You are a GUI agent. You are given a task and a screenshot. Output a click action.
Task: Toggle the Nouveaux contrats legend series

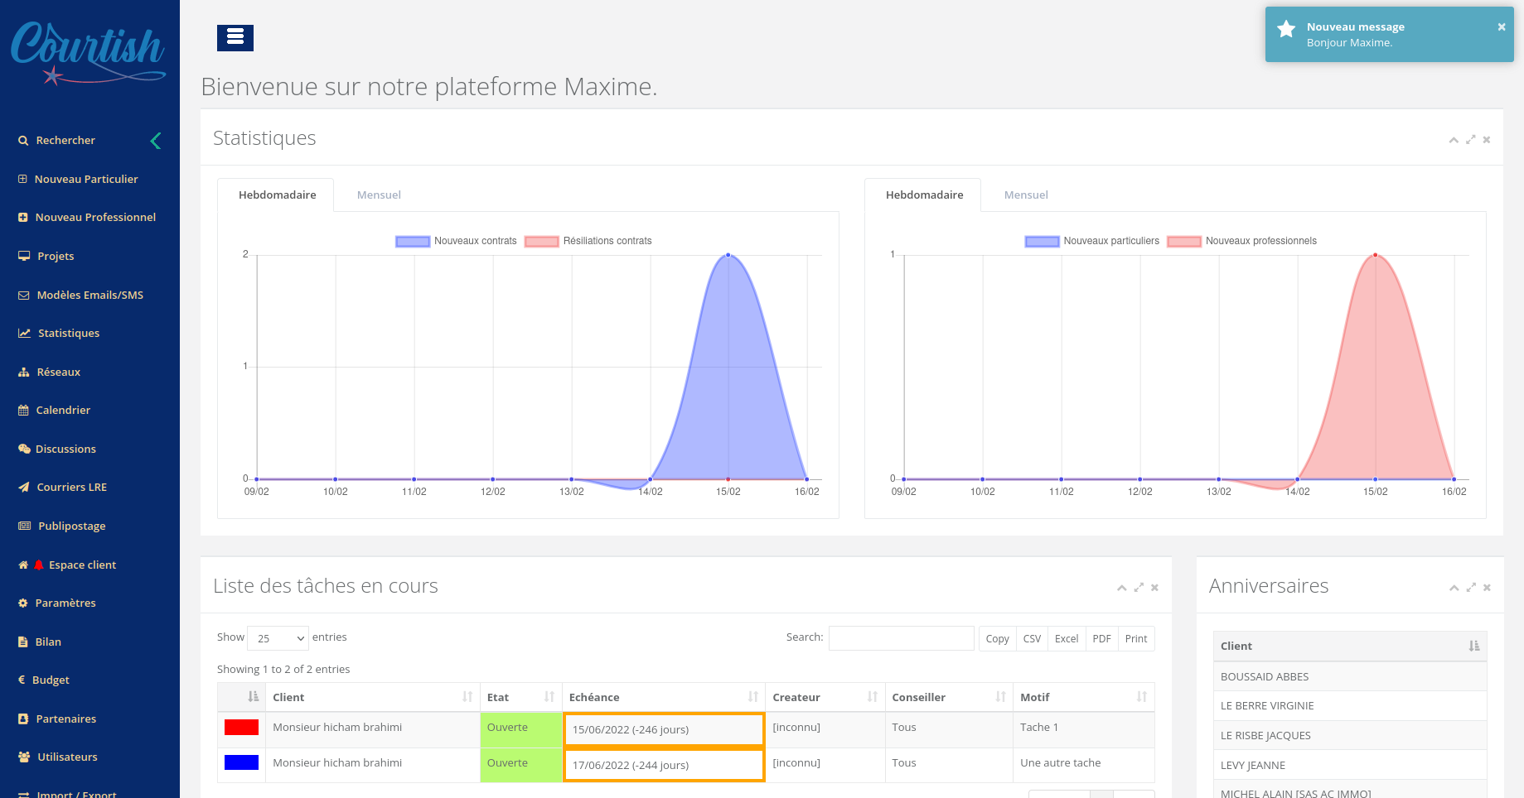tap(457, 242)
